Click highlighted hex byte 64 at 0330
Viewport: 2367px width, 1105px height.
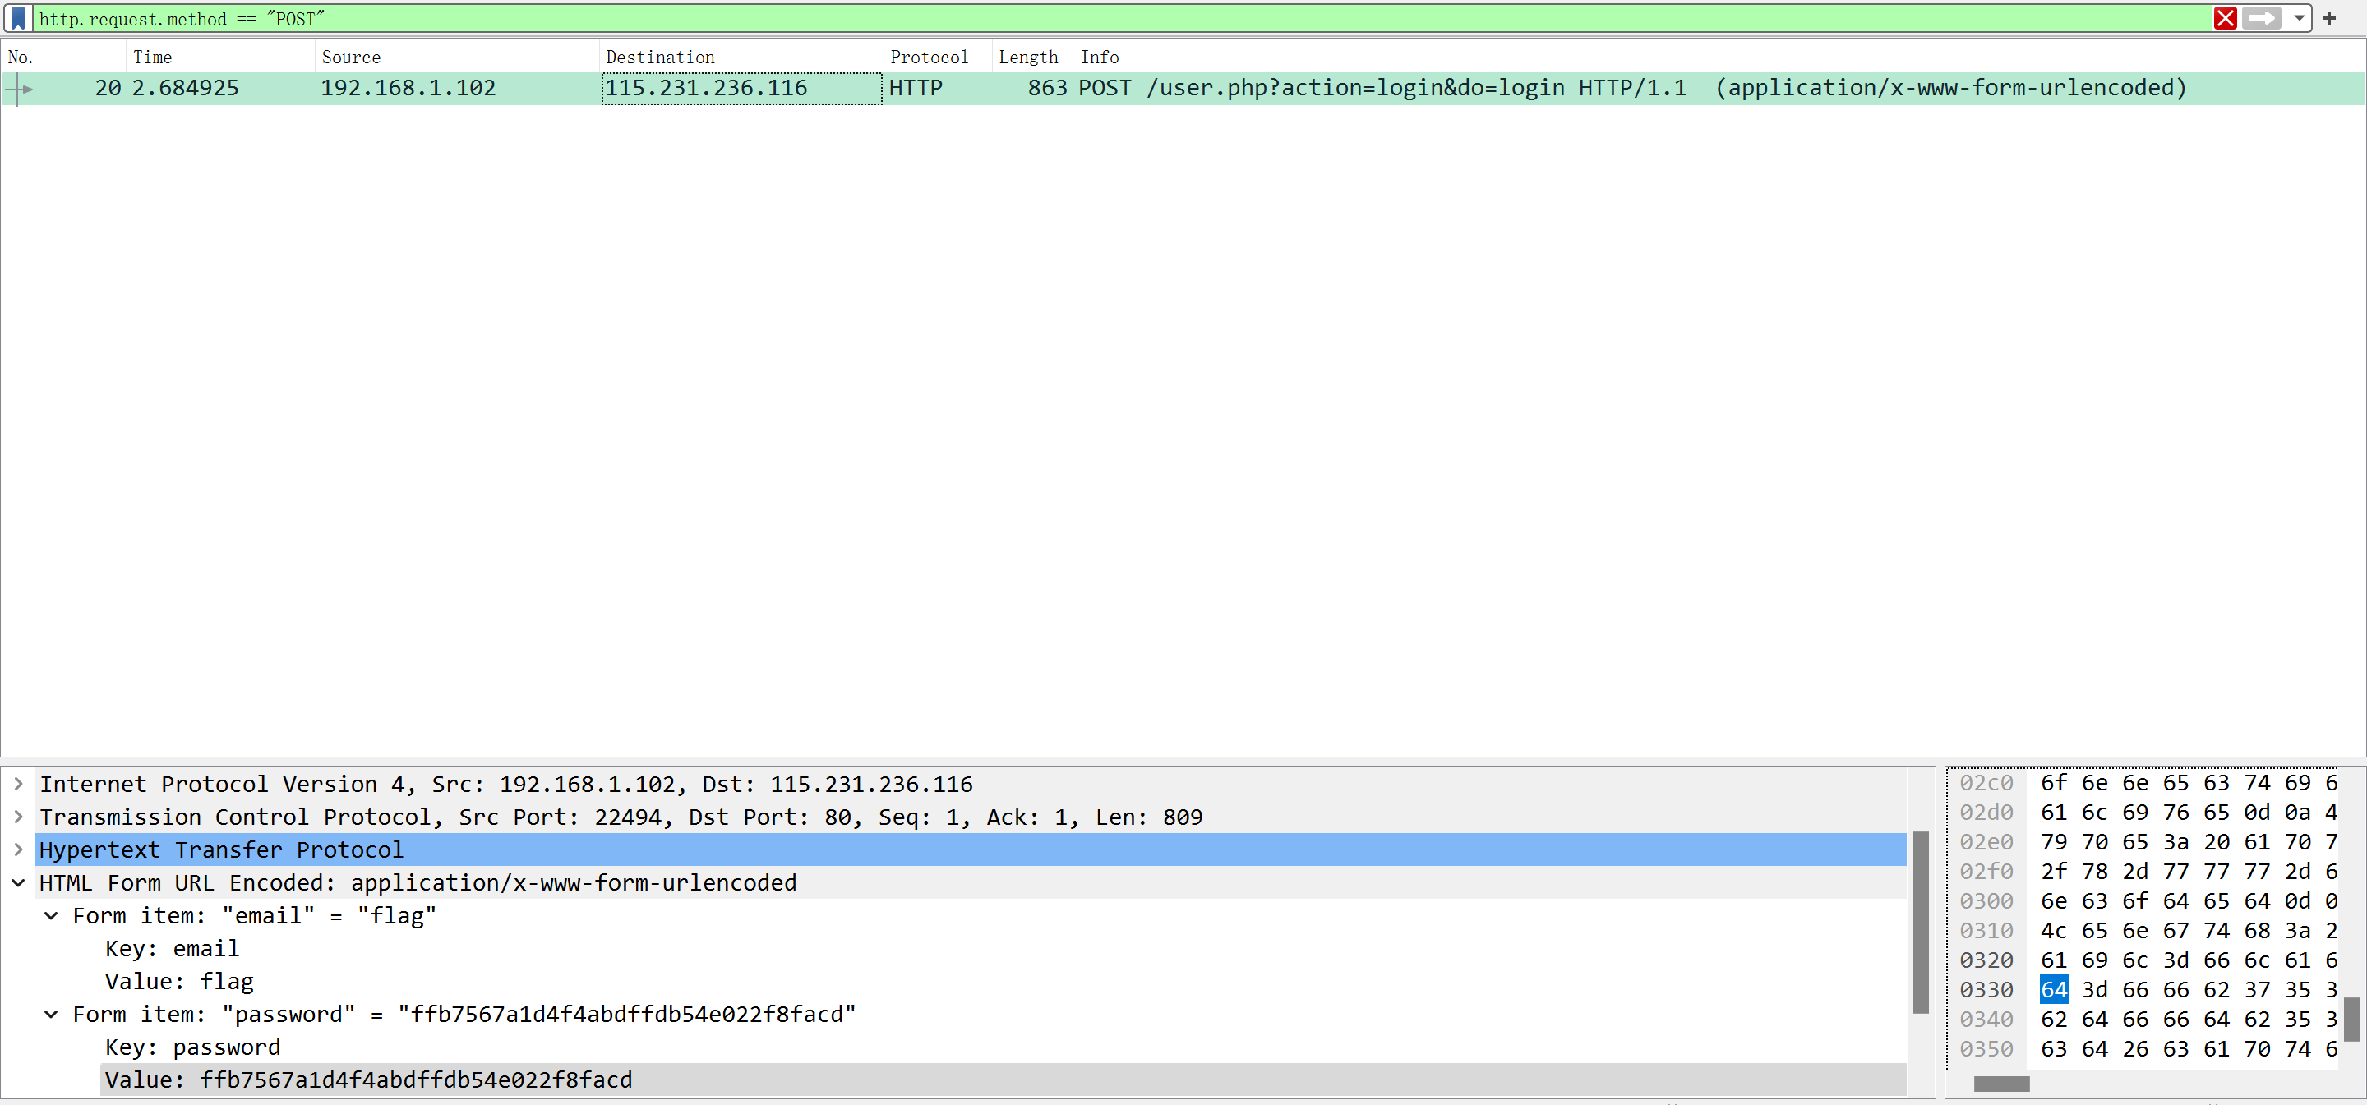point(2054,990)
